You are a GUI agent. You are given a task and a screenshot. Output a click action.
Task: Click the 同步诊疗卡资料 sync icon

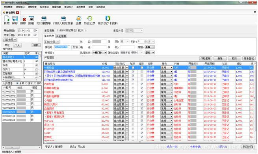[x=108, y=18]
